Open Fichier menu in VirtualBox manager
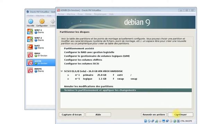Viewport: 222px width, 124px height. point(30,15)
